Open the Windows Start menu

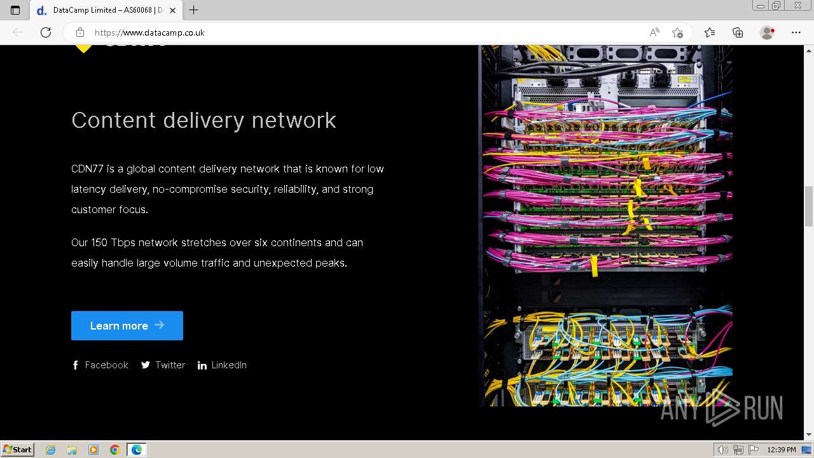coord(18,450)
